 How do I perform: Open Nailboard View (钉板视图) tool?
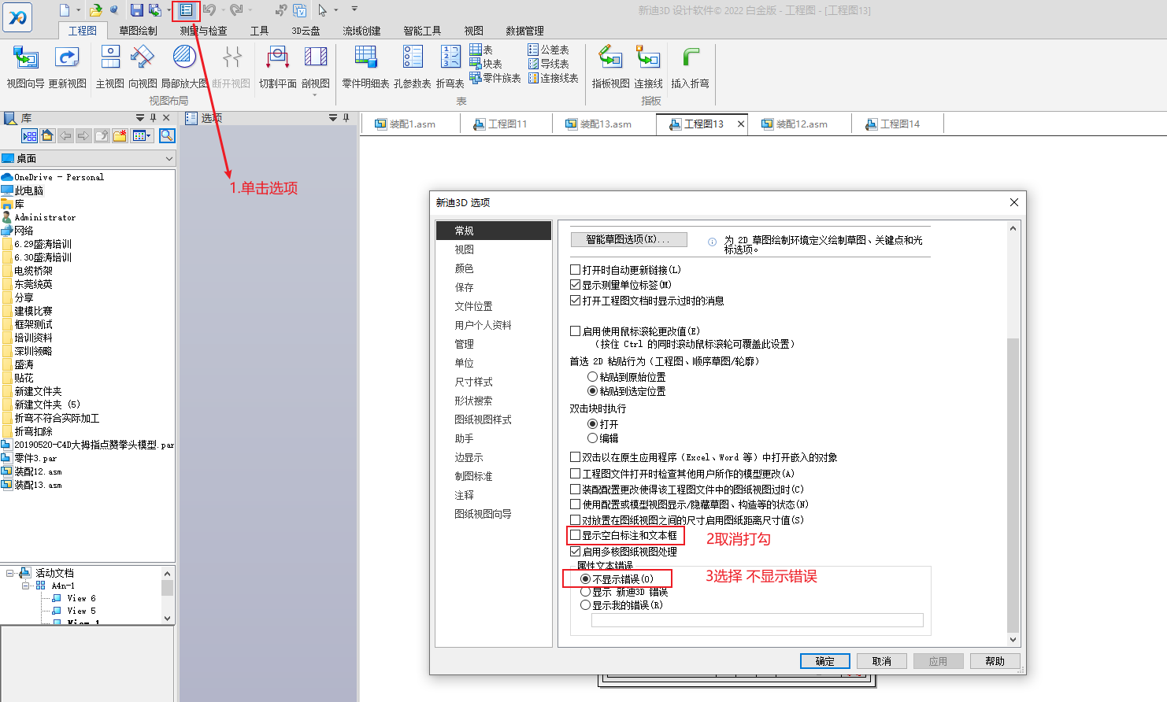click(x=610, y=67)
